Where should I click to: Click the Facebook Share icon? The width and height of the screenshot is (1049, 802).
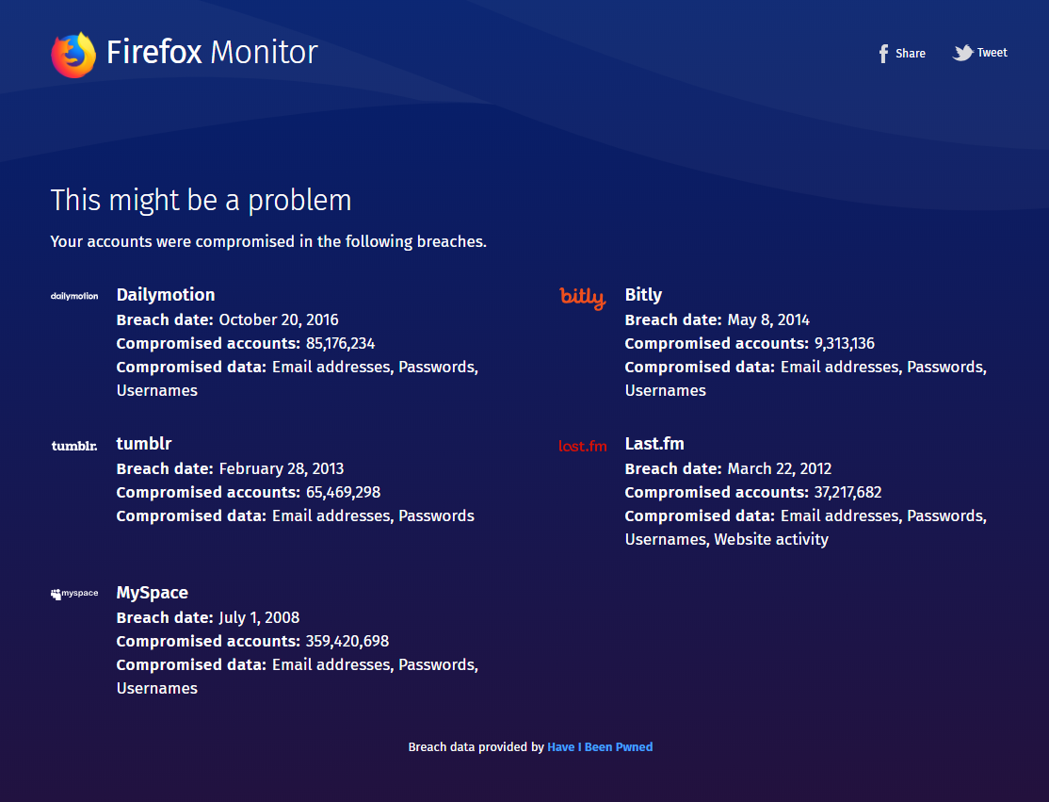click(x=882, y=53)
